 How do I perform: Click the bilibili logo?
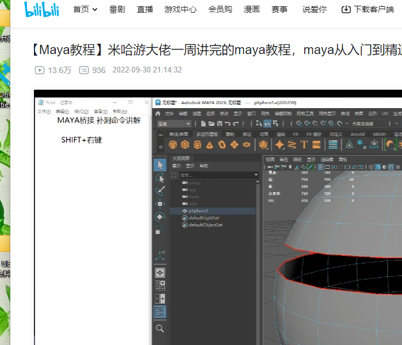click(41, 9)
